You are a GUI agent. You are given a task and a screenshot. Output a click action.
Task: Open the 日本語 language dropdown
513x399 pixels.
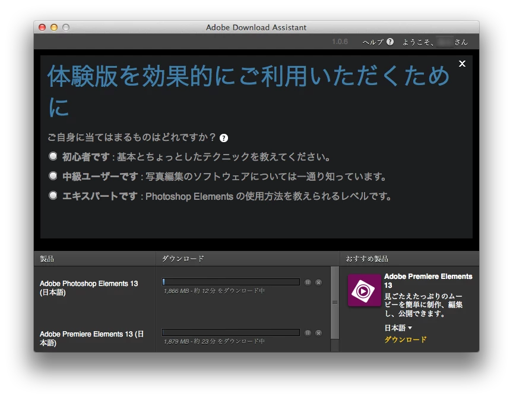398,328
